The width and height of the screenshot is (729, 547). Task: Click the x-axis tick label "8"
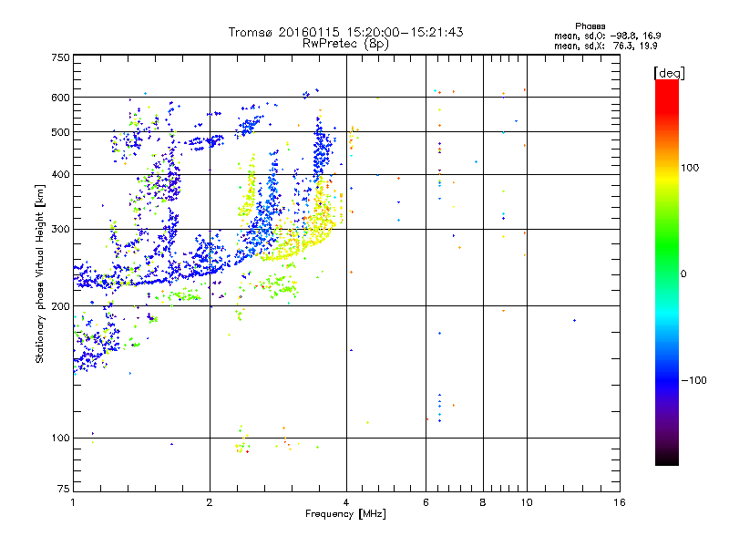pos(483,502)
